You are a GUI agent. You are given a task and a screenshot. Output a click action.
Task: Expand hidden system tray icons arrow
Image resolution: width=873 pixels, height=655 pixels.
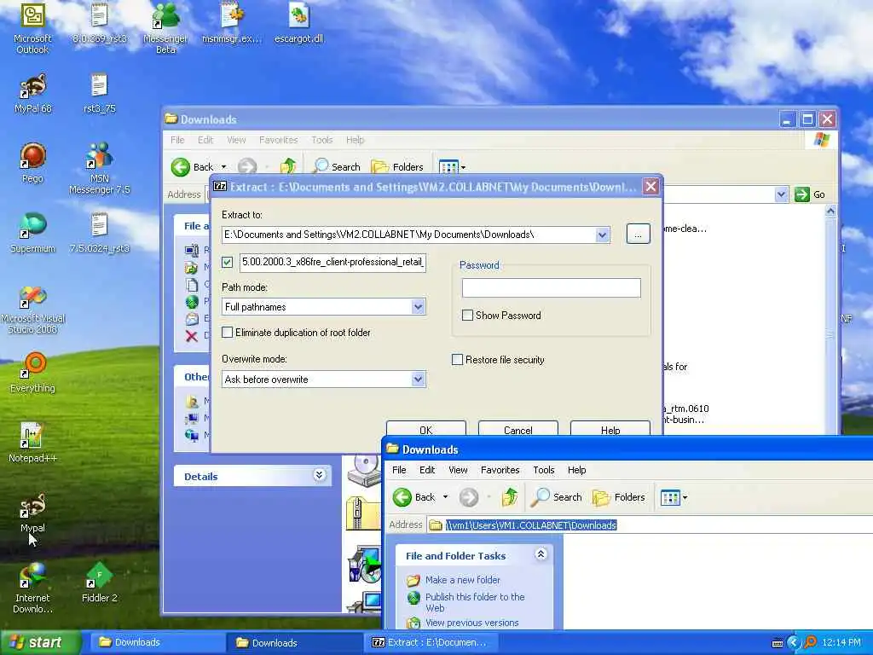click(x=793, y=642)
